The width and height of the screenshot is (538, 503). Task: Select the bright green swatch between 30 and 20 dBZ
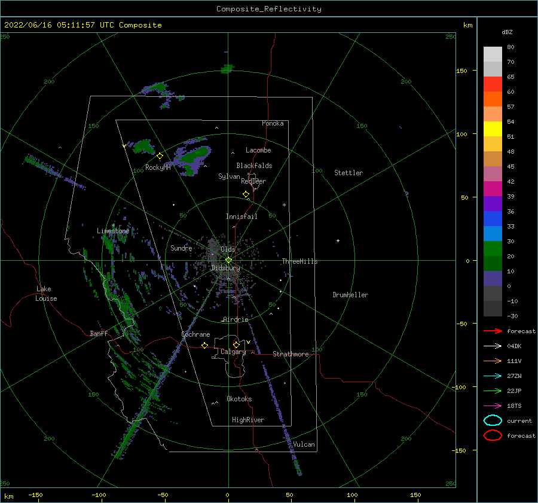tap(493, 249)
